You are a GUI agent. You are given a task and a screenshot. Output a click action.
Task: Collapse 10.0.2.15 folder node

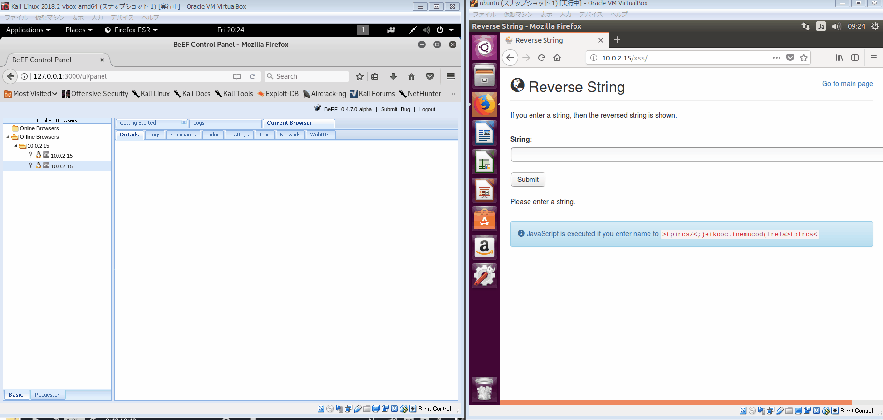[x=15, y=146]
